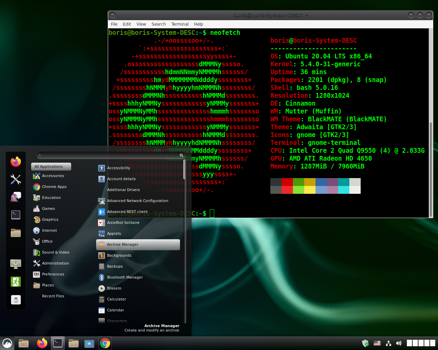Select the Games category
438x350 pixels.
pos(51,208)
